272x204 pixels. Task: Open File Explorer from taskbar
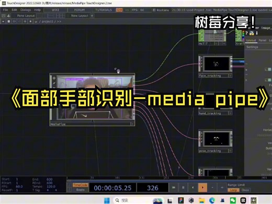(201, 200)
